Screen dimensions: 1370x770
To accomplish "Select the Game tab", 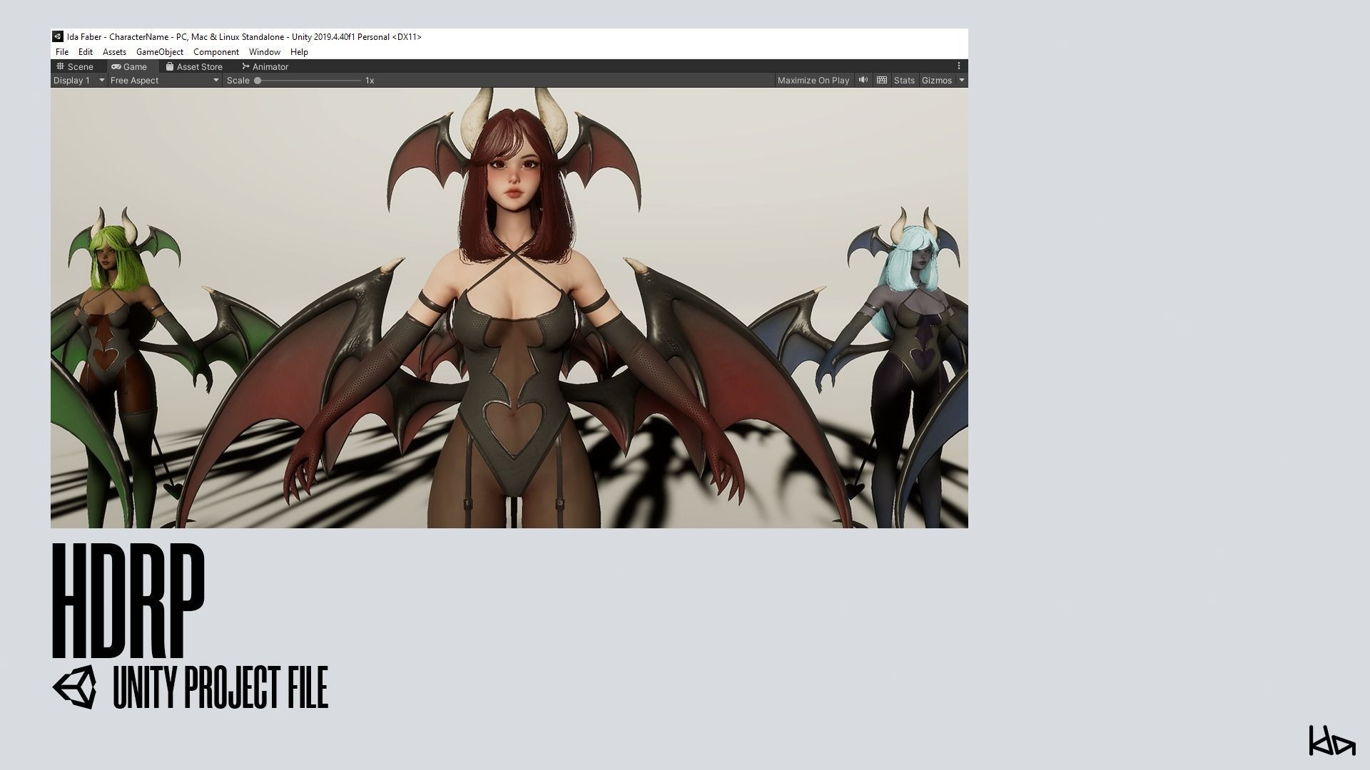I will [129, 66].
